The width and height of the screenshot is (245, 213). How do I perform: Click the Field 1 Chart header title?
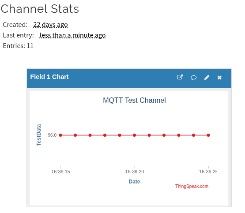49,77
